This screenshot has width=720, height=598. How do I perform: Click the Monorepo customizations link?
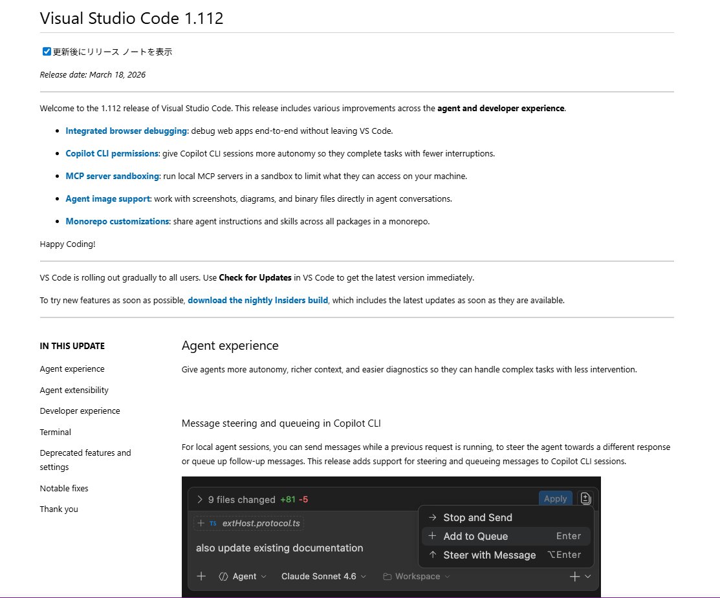[x=117, y=221]
